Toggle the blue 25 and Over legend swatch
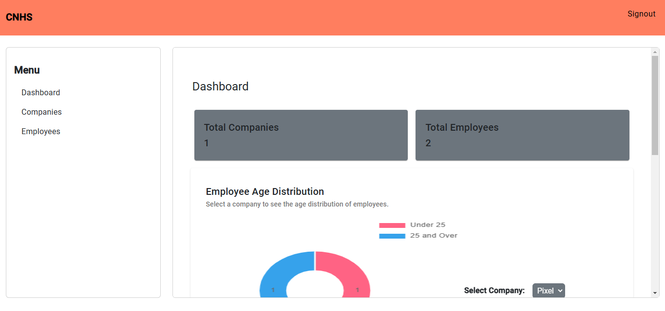Viewport: 665px width, 311px height. [x=392, y=236]
